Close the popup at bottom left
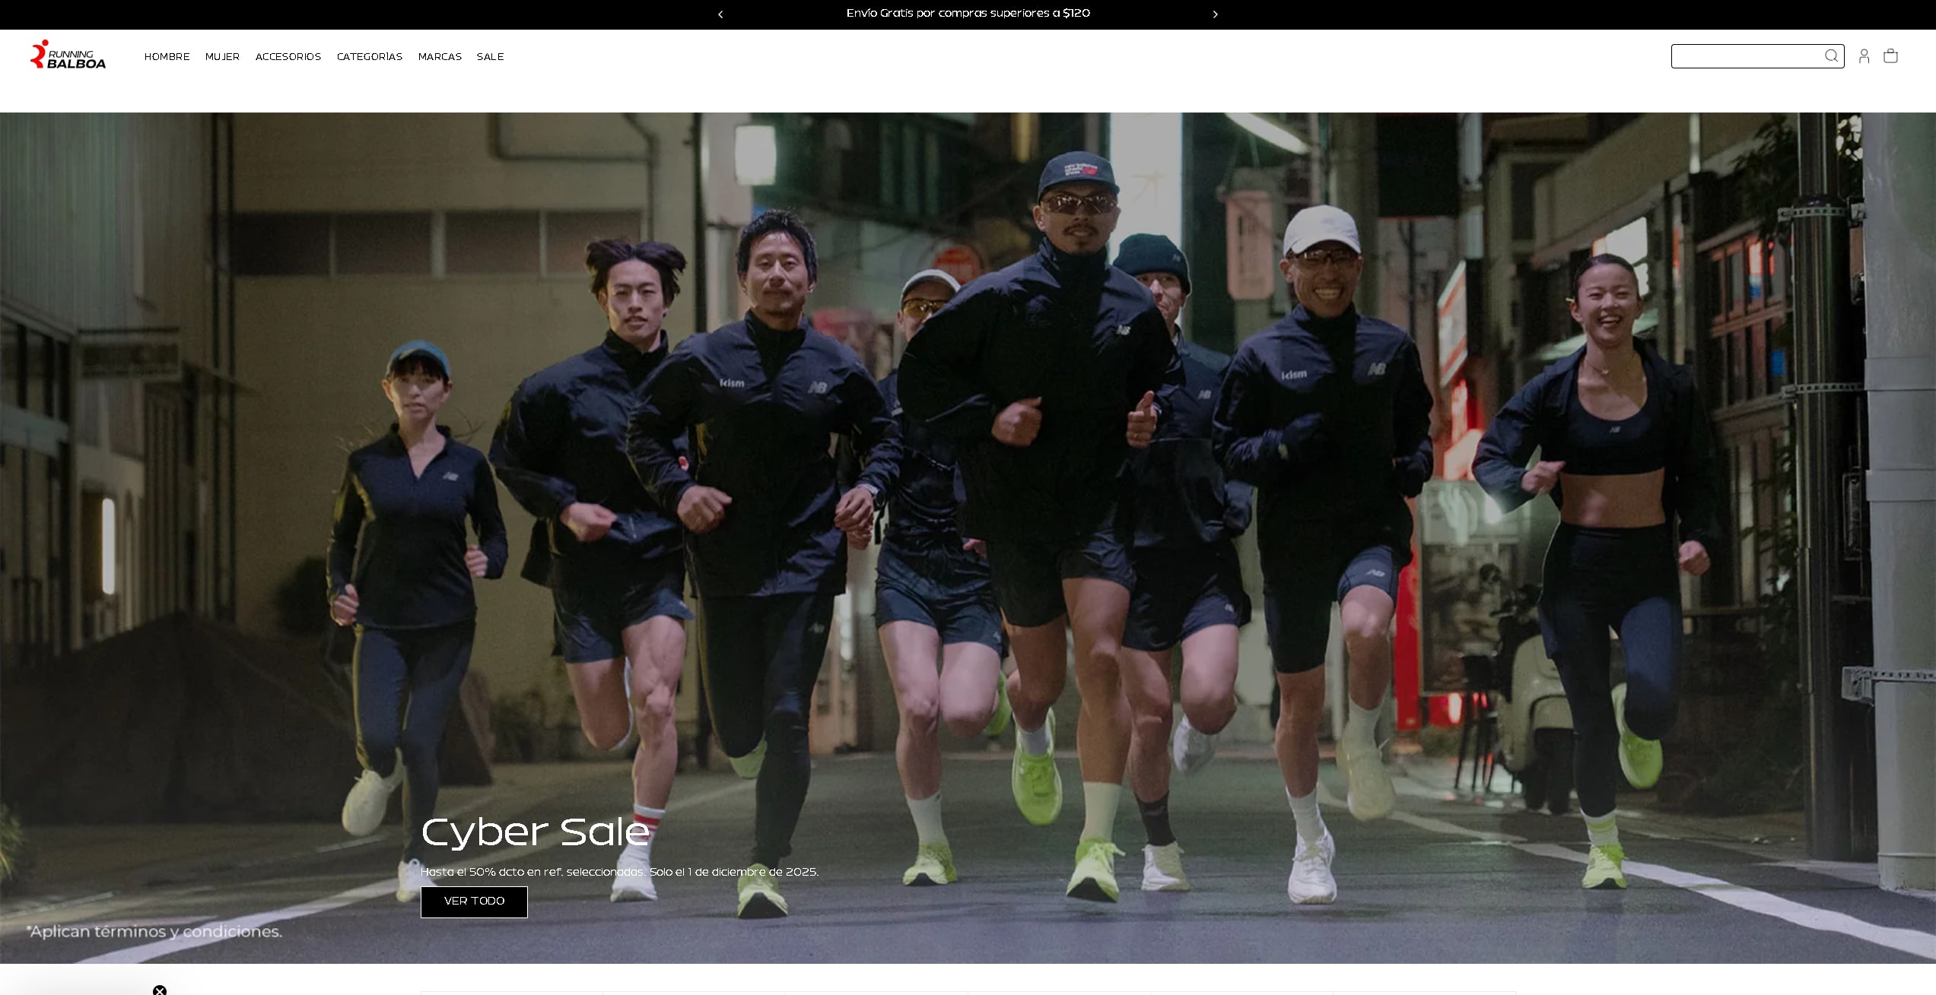The height and width of the screenshot is (995, 1936). 160,990
